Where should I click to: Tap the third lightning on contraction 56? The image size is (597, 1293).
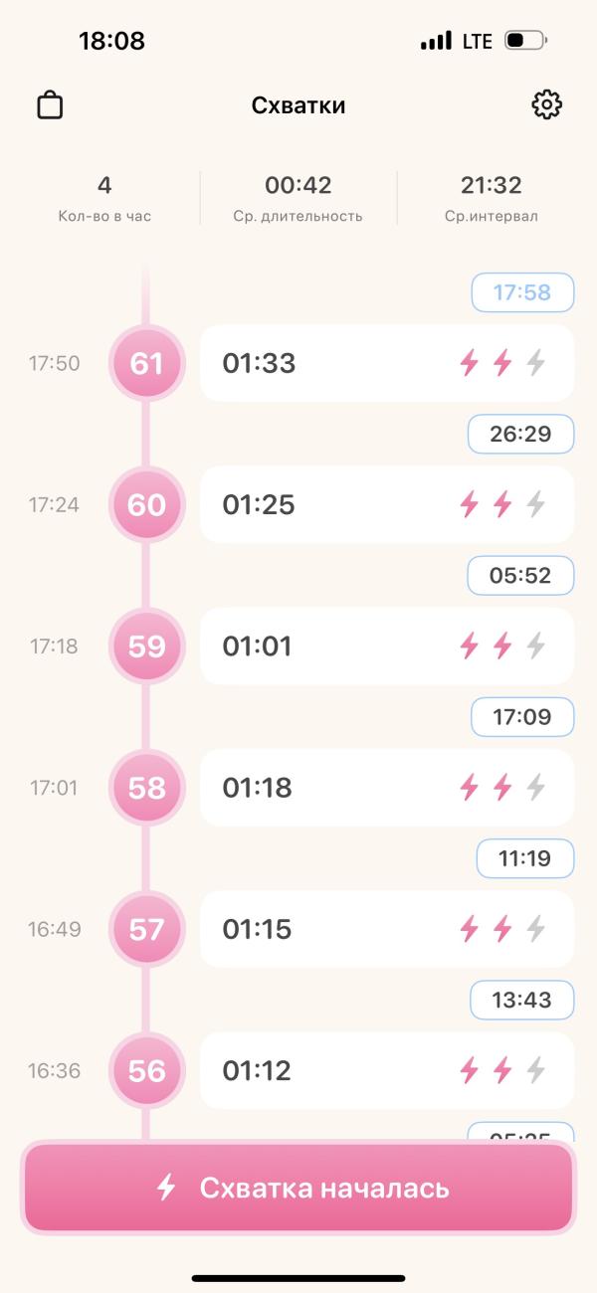point(536,1070)
